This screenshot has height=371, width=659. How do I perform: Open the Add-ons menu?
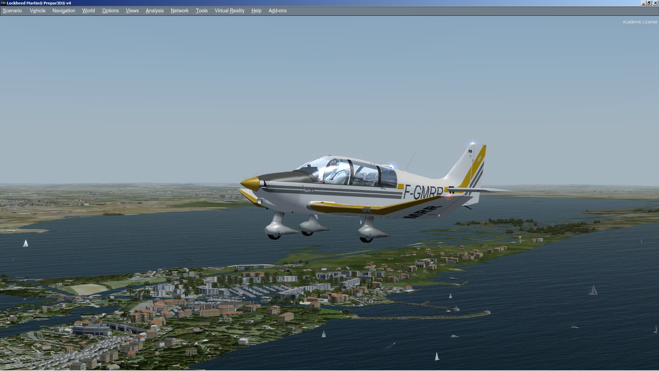pos(278,11)
